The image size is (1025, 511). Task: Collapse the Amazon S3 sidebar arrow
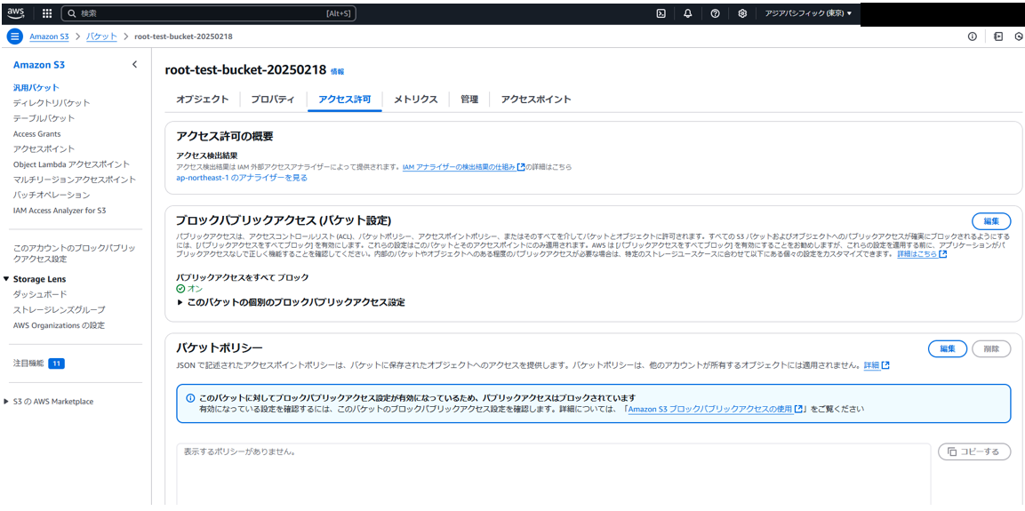tap(134, 64)
